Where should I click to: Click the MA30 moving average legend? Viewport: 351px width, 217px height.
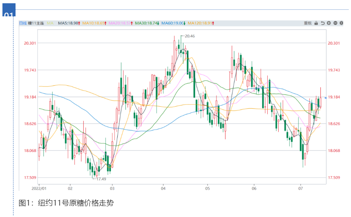click(147, 23)
